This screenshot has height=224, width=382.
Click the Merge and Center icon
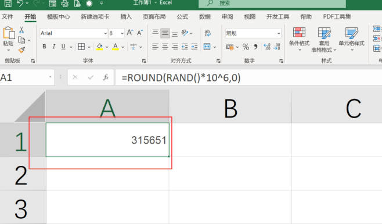207,47
